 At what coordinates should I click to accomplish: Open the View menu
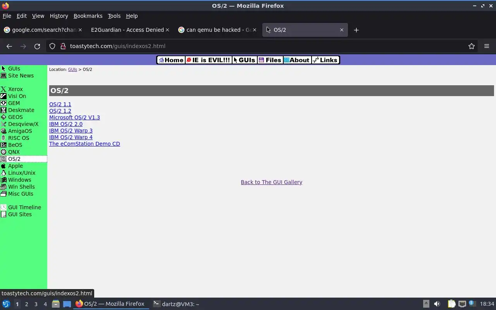point(38,16)
